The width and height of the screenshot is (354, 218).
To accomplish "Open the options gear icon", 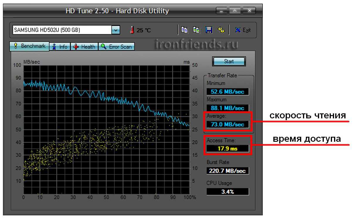I will pyautogui.click(x=221, y=30).
